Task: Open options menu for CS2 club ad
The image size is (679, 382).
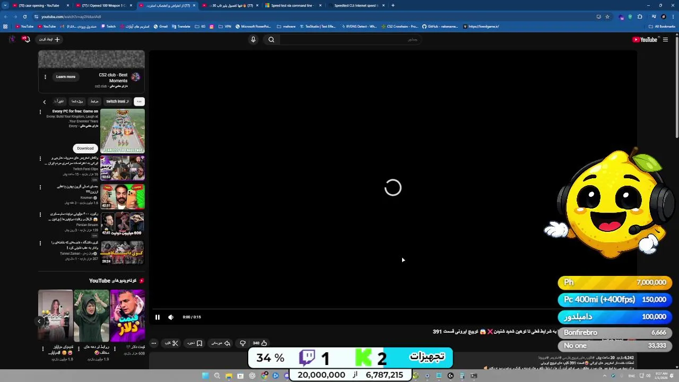Action: click(x=45, y=77)
